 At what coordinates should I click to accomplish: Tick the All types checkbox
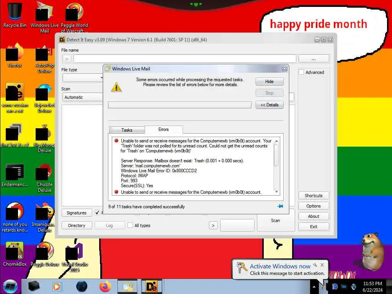130,225
